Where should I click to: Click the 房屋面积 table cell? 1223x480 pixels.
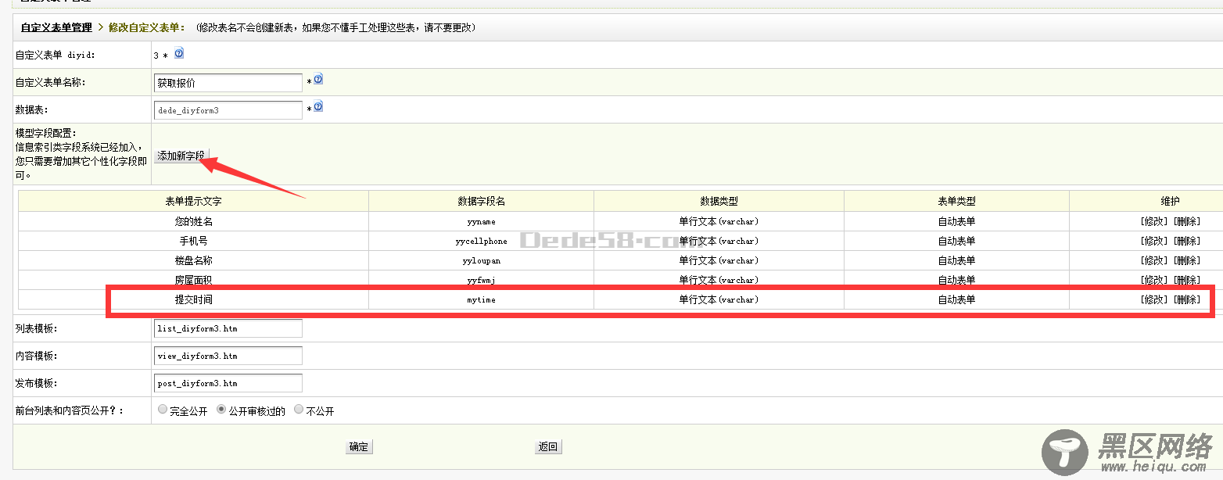(193, 280)
